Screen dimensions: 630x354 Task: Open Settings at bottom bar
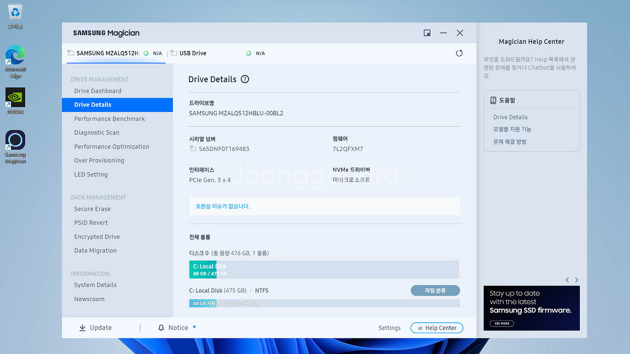pos(389,328)
